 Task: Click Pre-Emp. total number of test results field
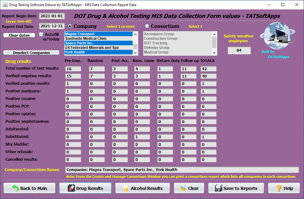[73, 69]
